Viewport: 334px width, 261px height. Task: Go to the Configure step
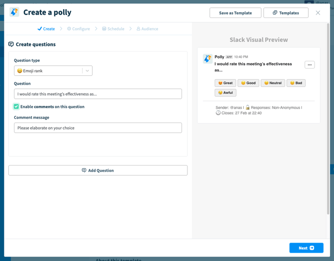(78, 29)
